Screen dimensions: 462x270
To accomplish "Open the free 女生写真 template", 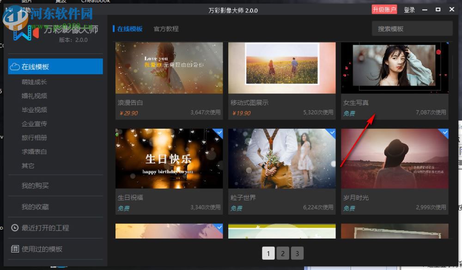I will click(395, 67).
